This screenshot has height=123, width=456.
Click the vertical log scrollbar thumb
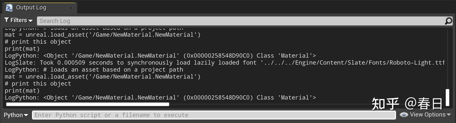[x=448, y=98]
